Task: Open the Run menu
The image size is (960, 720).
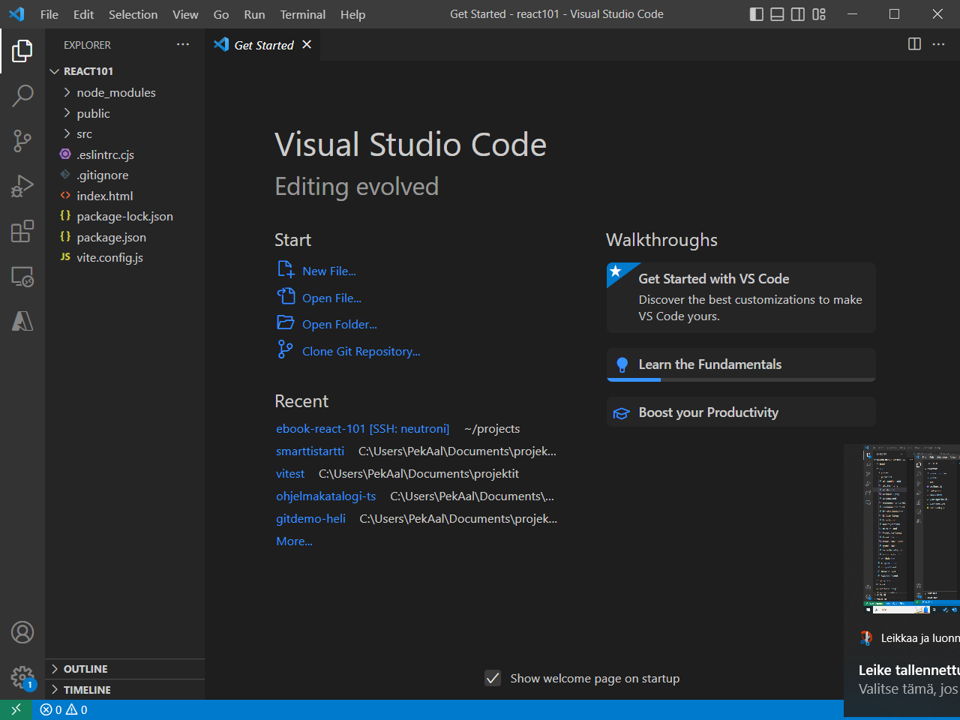Action: [x=255, y=14]
